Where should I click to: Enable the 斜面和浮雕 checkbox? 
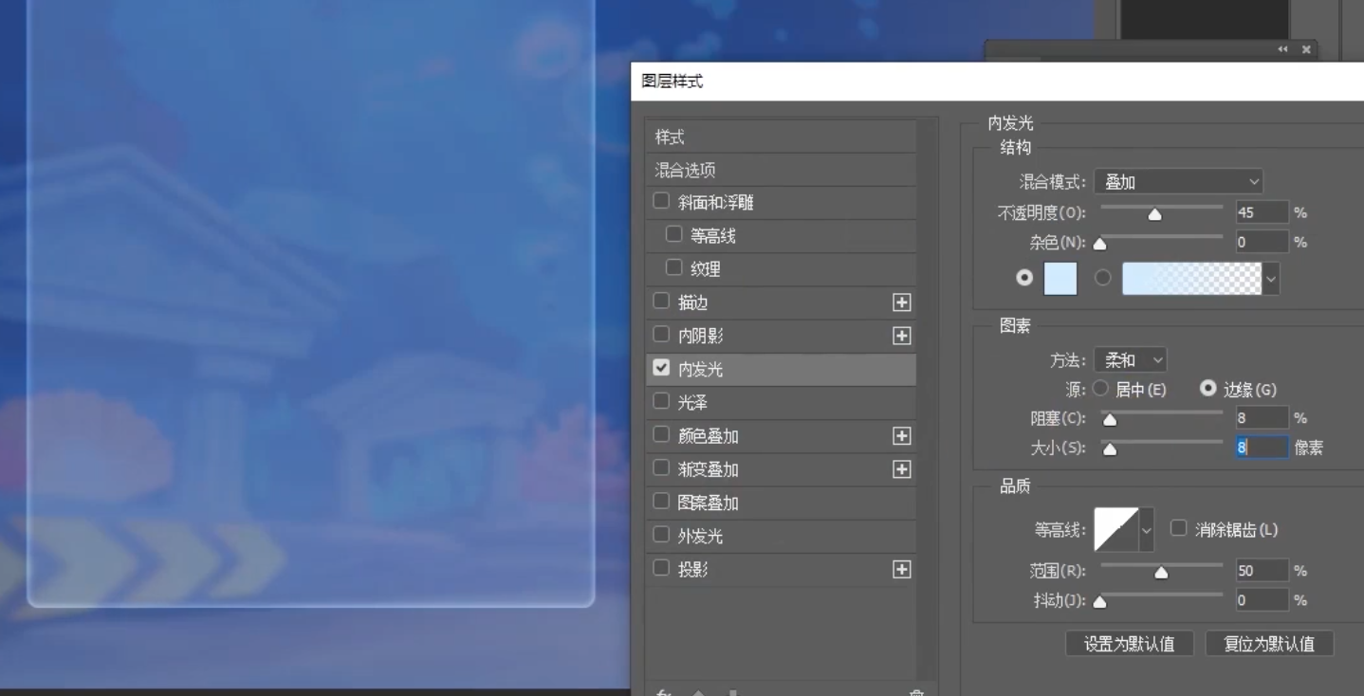click(662, 201)
